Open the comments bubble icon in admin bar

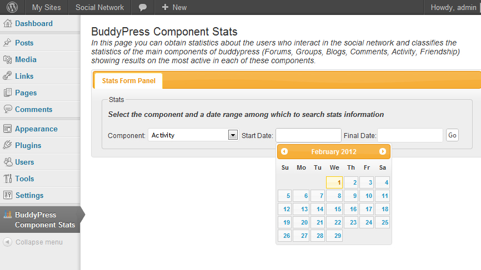click(x=143, y=7)
